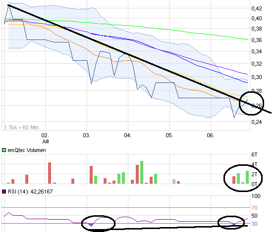The height and width of the screenshot is (232, 278).
Task: Click the gray volume bar after 05.
Action: point(174,182)
